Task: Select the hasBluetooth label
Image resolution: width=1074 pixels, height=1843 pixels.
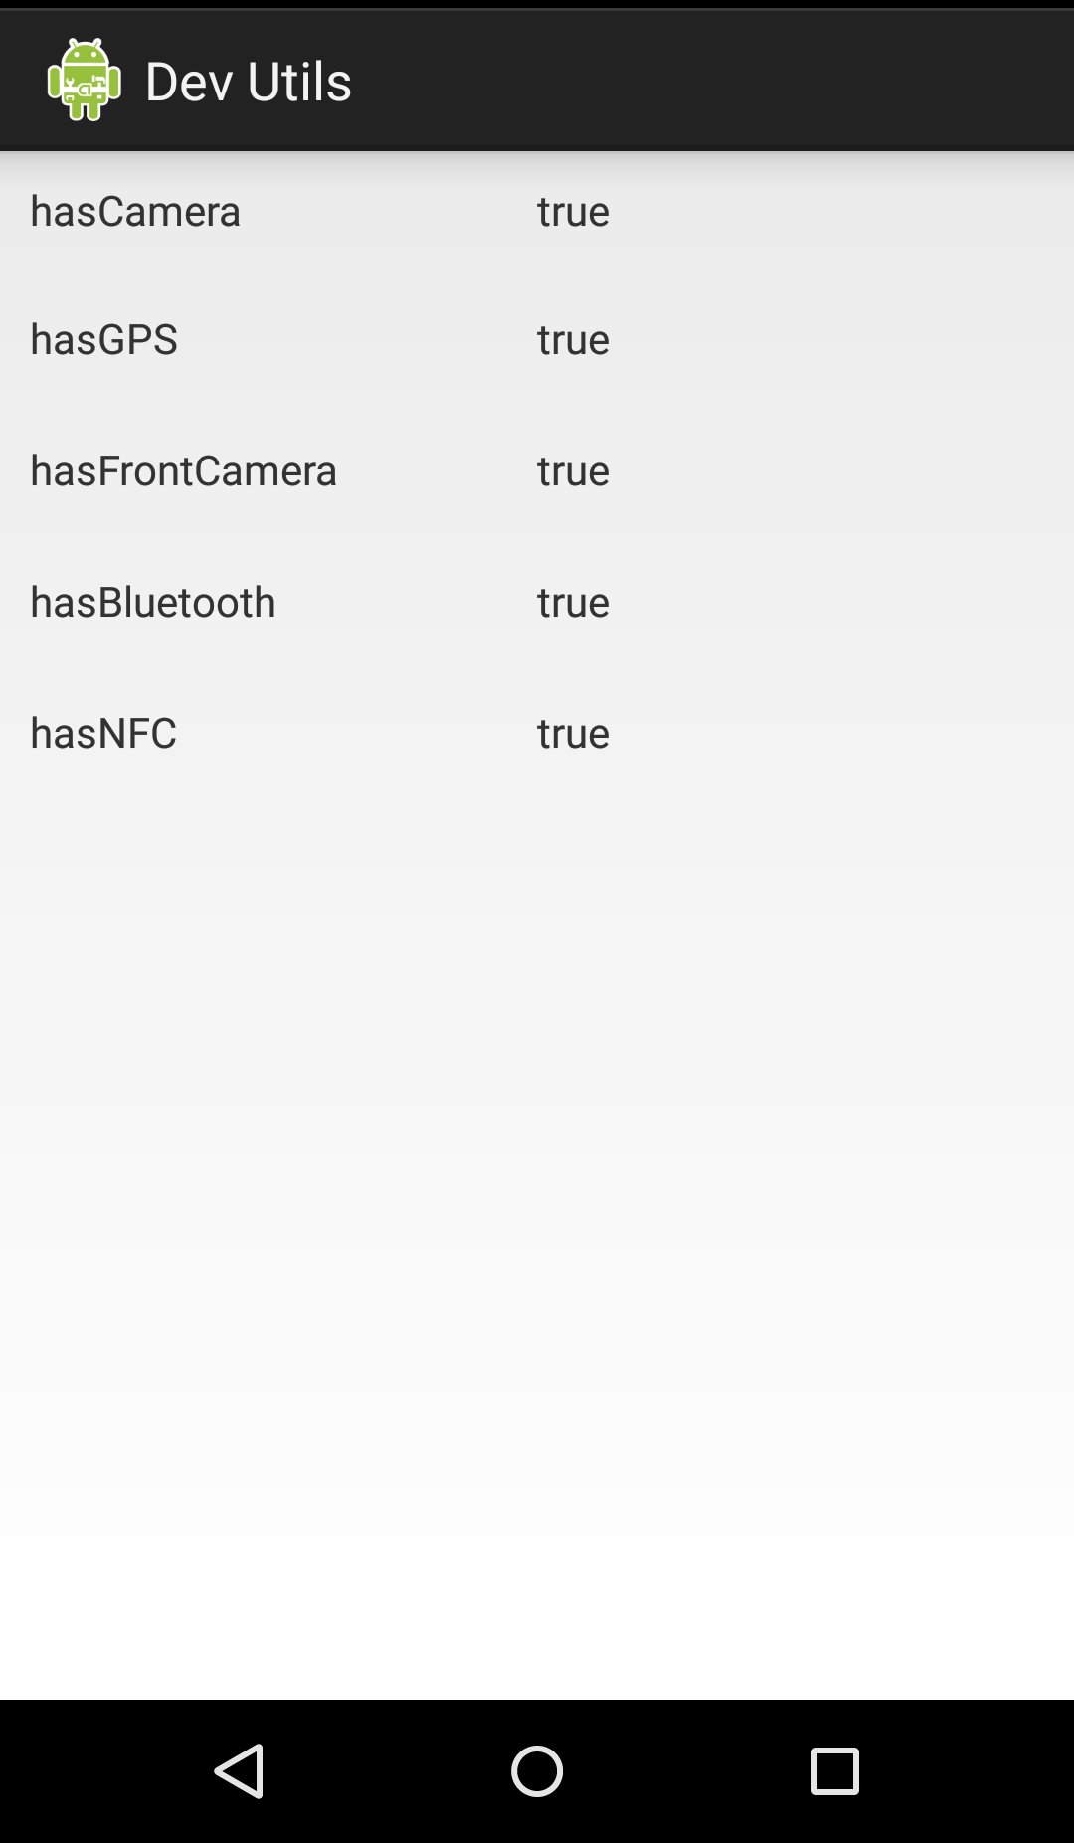Action: click(x=153, y=602)
